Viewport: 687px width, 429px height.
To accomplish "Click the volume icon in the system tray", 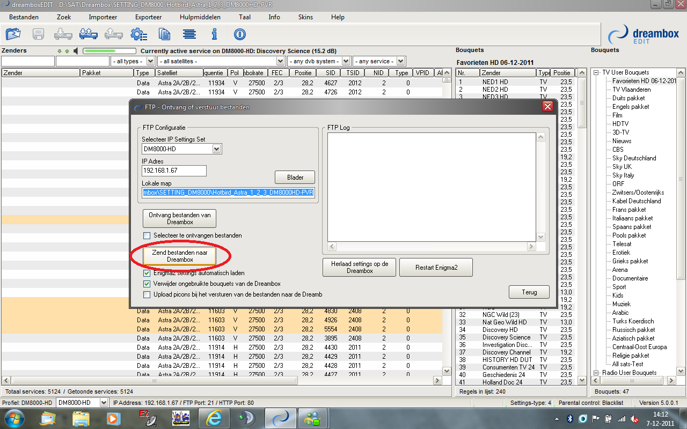I will [634, 418].
